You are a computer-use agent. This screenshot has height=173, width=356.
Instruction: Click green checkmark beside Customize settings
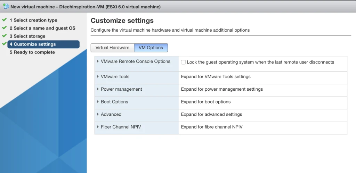point(4,43)
